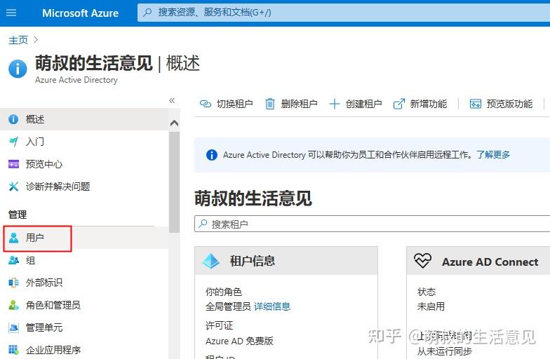Open 用户 under 管理
The width and height of the screenshot is (550, 359).
[x=84, y=238]
